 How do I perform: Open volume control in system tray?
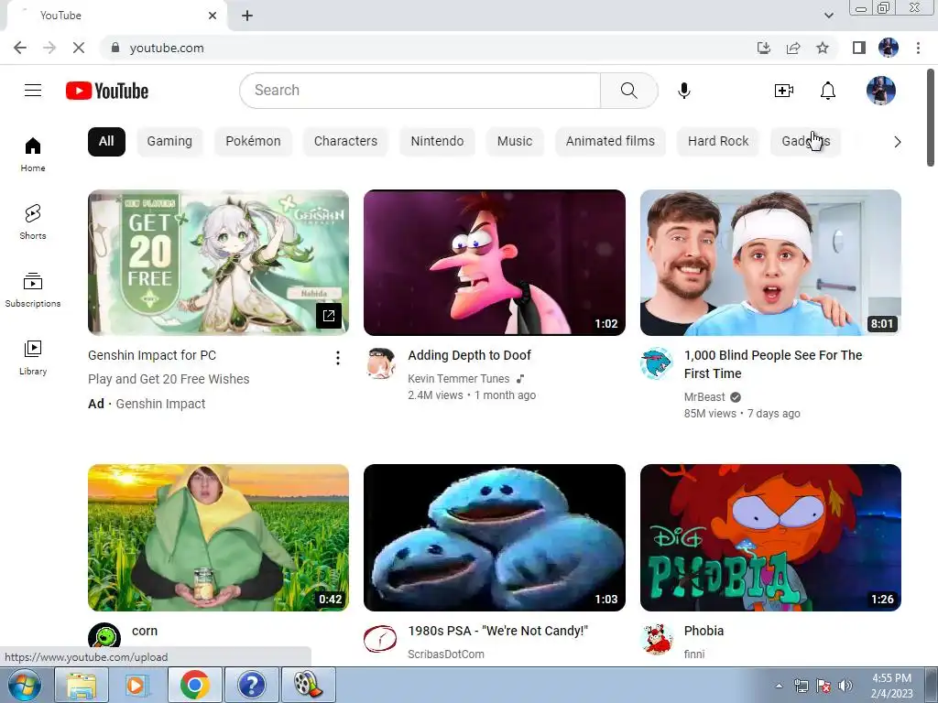click(845, 686)
